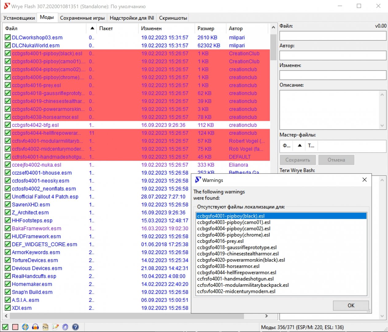Click the load order sort arrow column header
This screenshot has height=332, width=388.
[92, 28]
